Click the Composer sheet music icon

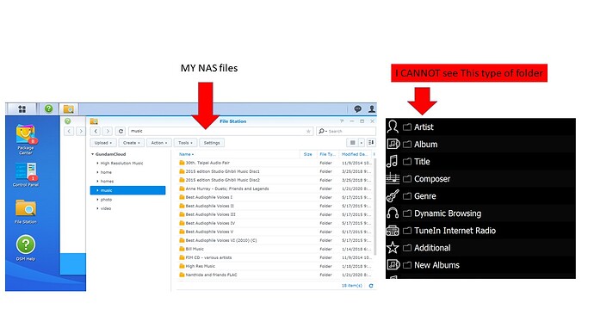(x=393, y=178)
